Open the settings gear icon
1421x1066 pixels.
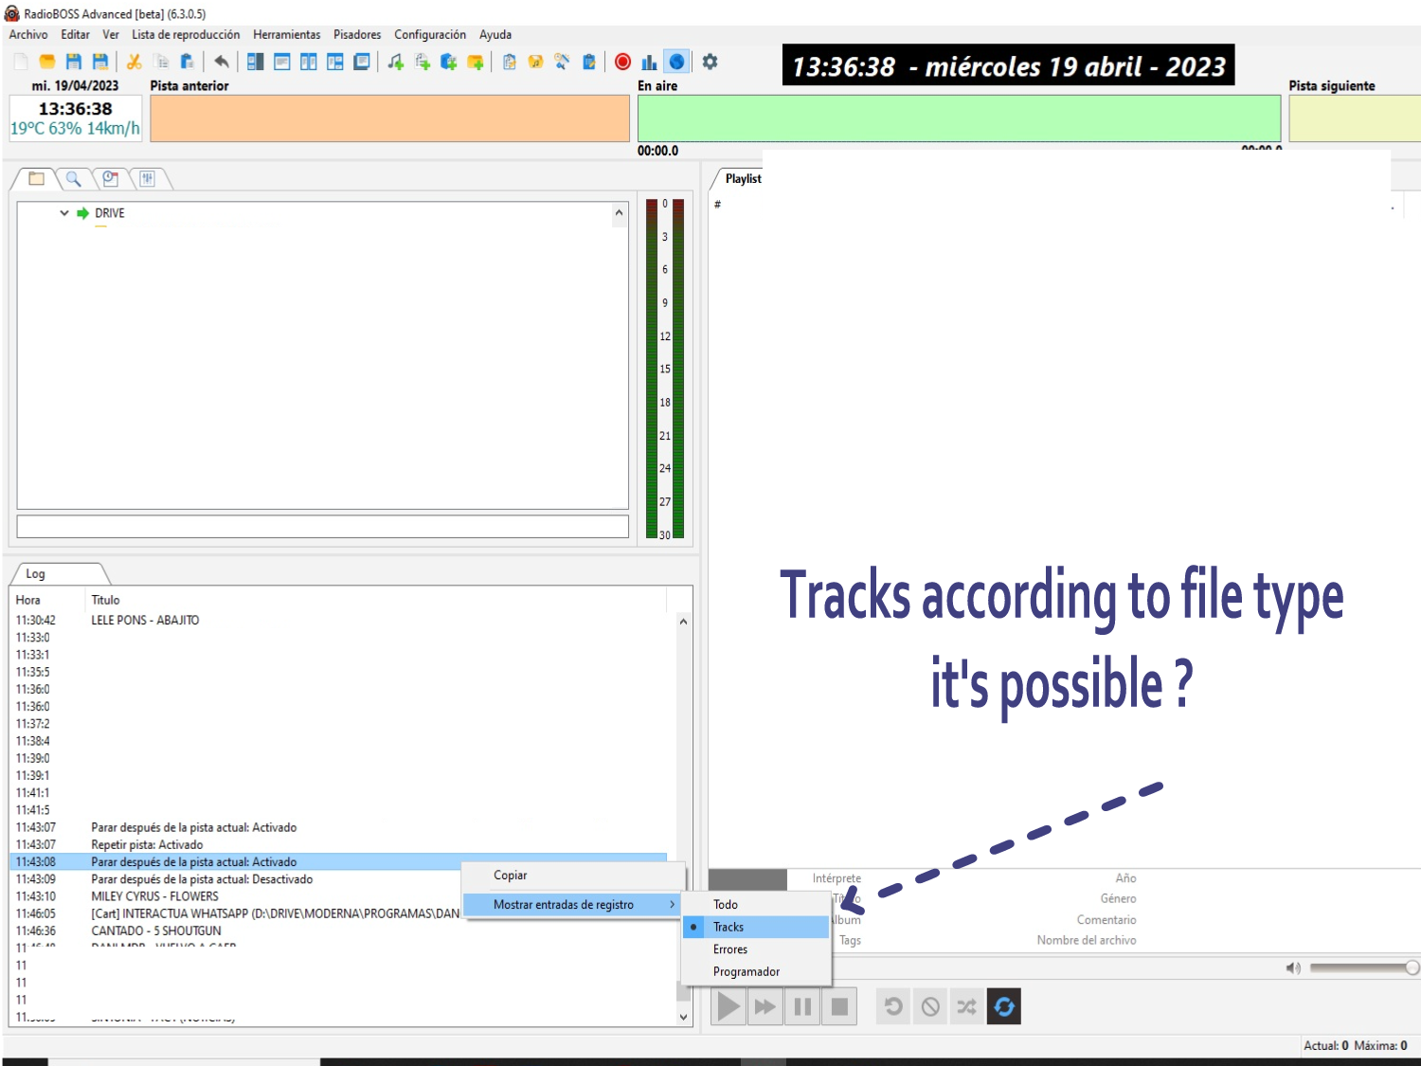click(710, 62)
